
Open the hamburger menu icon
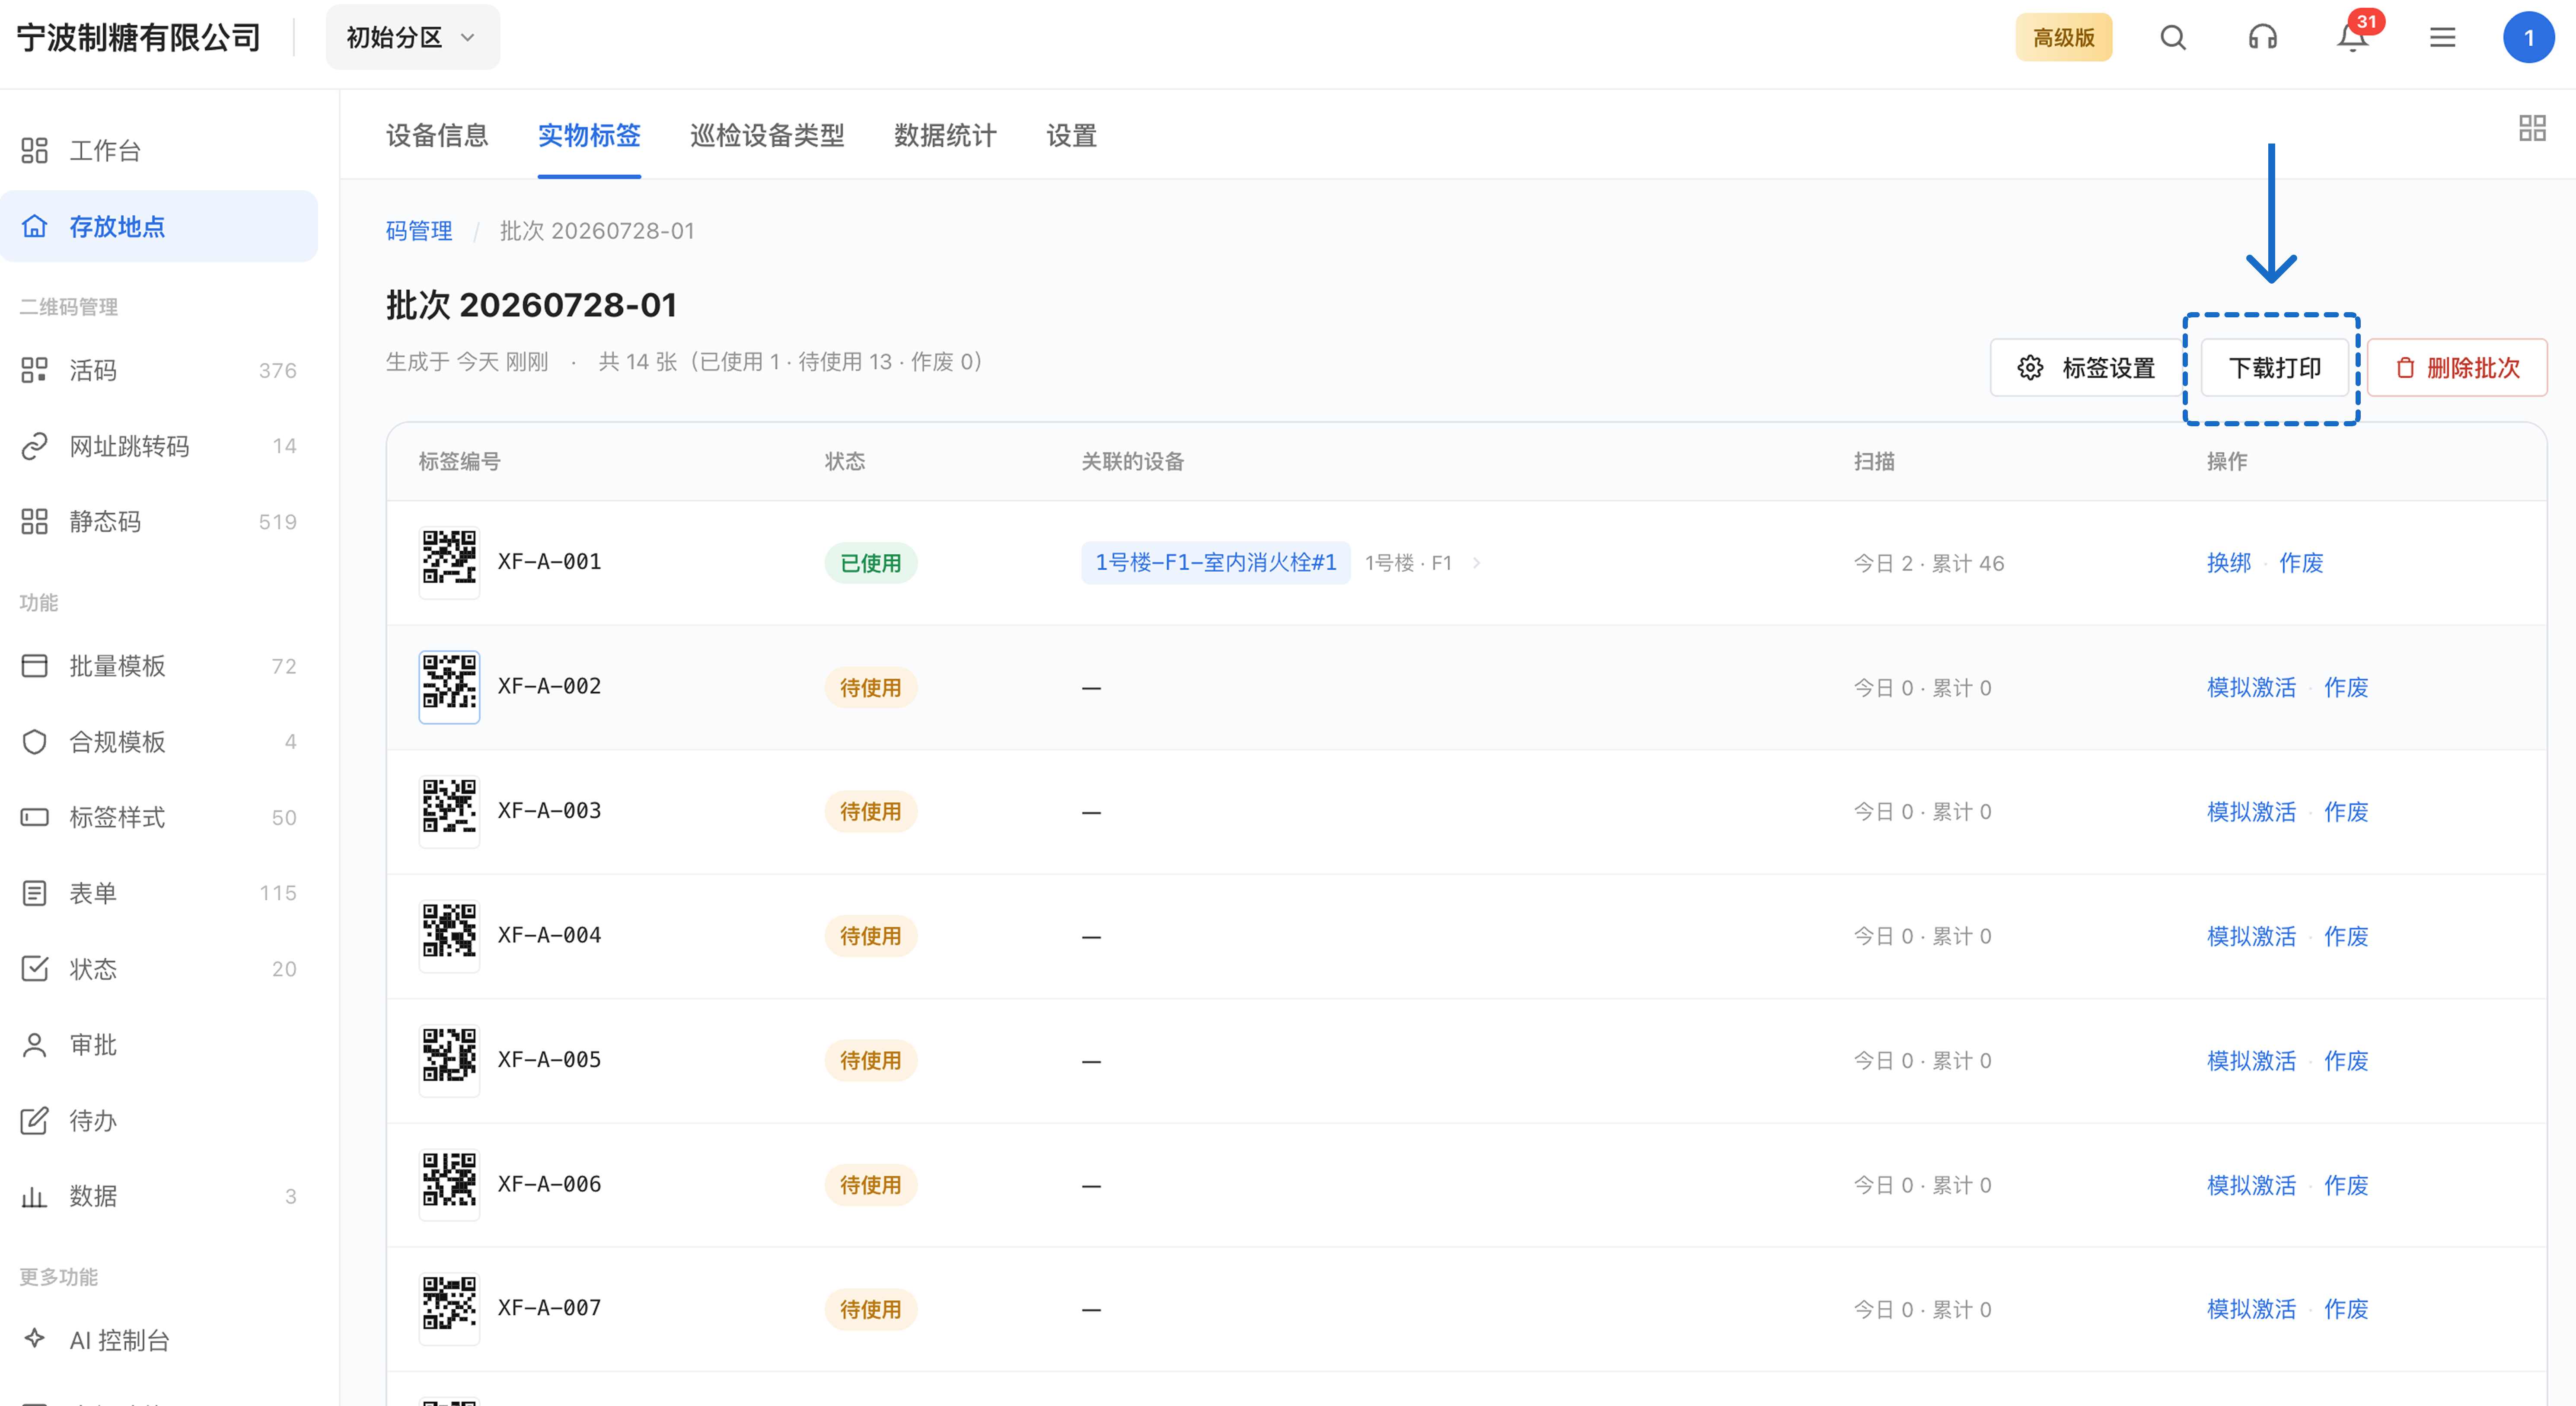coord(2443,38)
